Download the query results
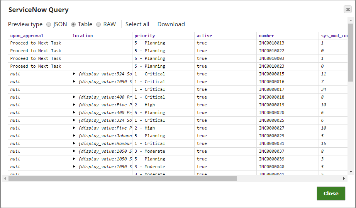 [171, 24]
